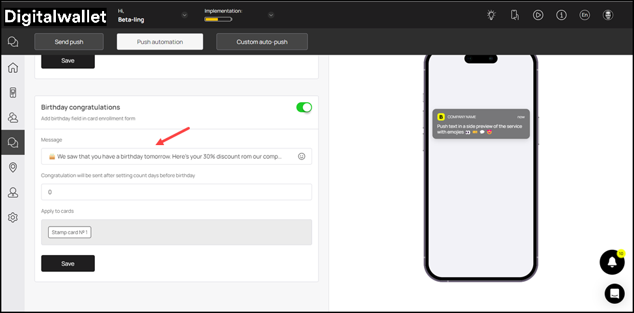The width and height of the screenshot is (634, 313).
Task: Open the customers icon in sidebar
Action: pyautogui.click(x=12, y=118)
